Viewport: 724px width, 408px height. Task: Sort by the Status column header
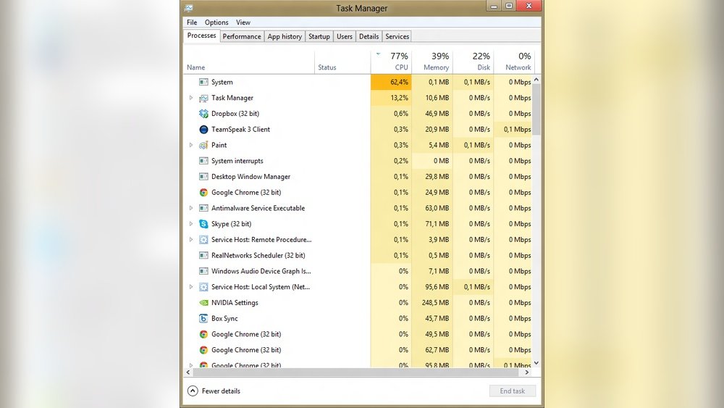(x=342, y=62)
